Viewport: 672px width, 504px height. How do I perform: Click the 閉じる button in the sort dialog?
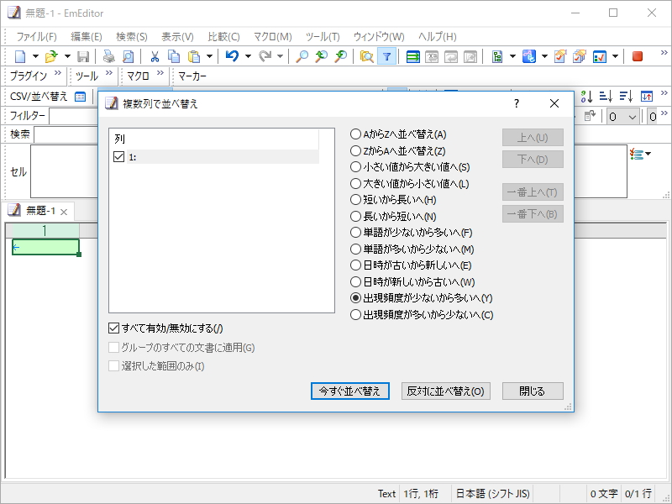pos(533,391)
